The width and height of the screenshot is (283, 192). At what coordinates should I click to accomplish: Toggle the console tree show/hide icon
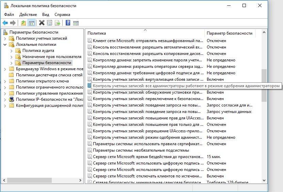[31, 23]
